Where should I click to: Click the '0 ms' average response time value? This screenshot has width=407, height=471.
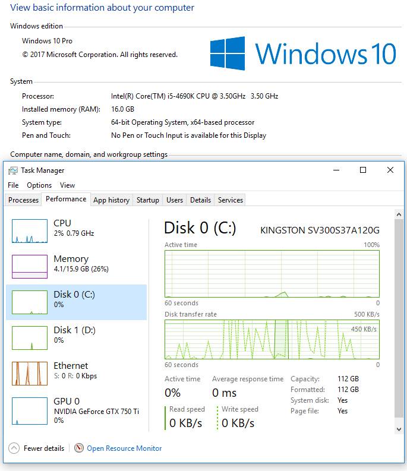(x=224, y=393)
